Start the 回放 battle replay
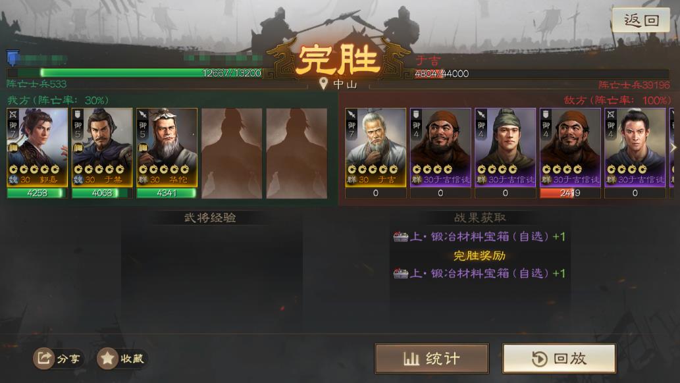Viewport: 680px width, 383px height. (559, 358)
